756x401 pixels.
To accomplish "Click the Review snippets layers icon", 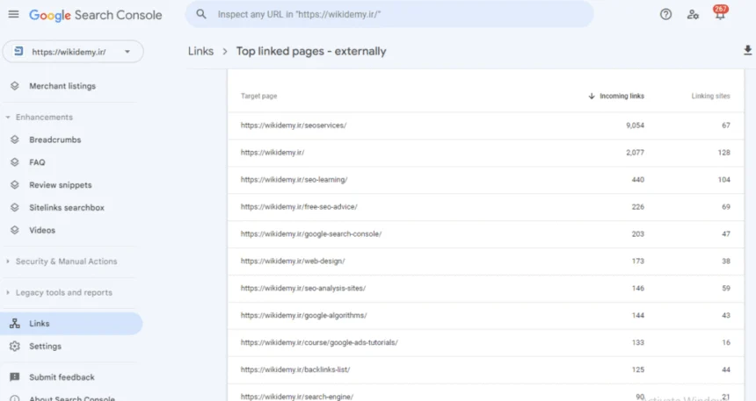I will pyautogui.click(x=15, y=185).
